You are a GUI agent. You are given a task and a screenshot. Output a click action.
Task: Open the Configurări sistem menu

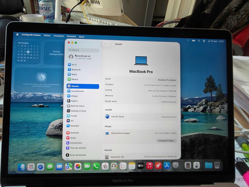click(31, 35)
